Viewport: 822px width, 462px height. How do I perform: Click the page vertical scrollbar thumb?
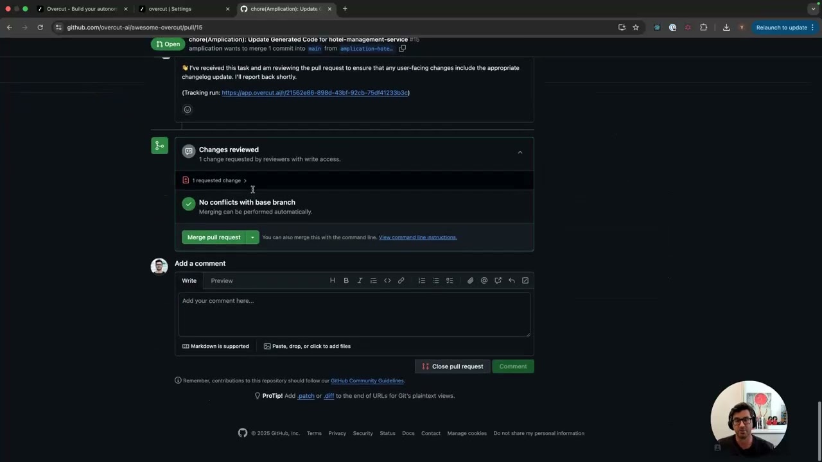pyautogui.click(x=819, y=430)
